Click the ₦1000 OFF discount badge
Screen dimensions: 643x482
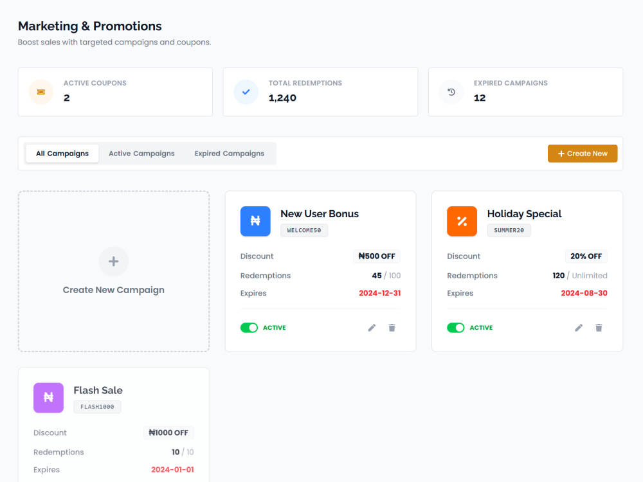[x=168, y=433]
